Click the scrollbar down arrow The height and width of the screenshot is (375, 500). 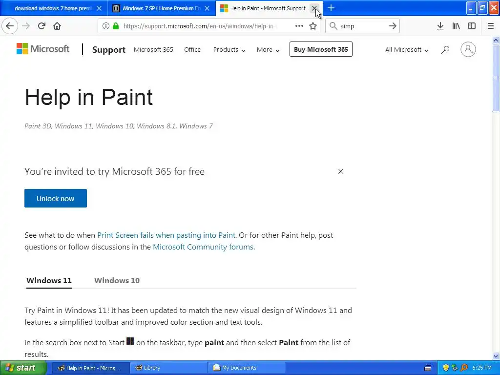(496, 356)
